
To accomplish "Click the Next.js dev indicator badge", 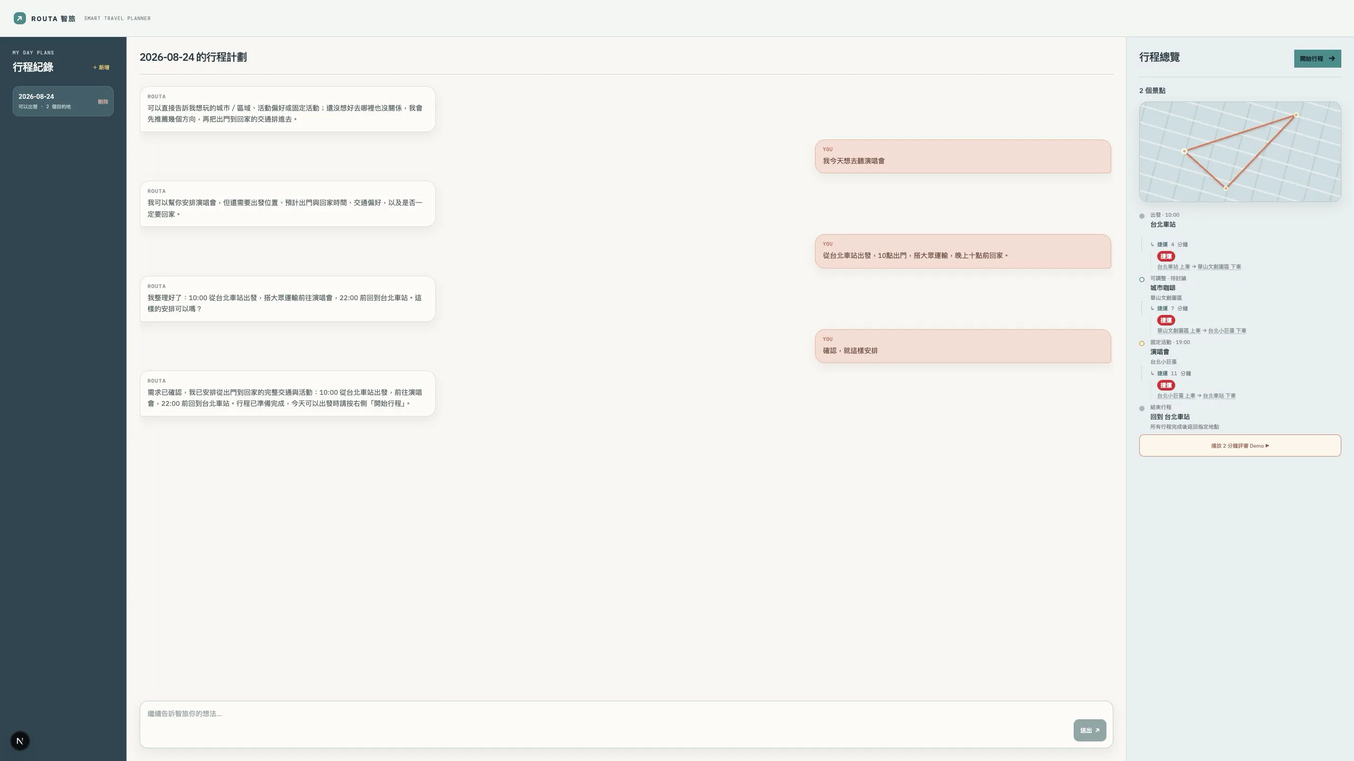I will (20, 741).
